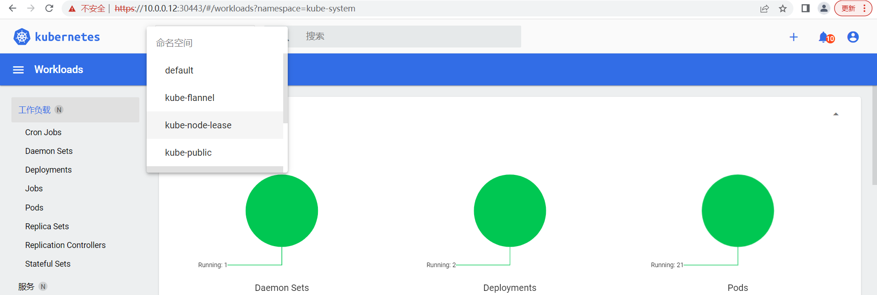877x295 pixels.
Task: Open Daemon Sets in the sidebar
Action: tap(49, 151)
